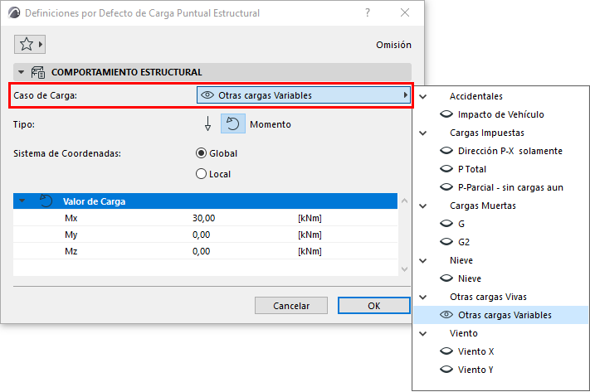Choose Viento Y from load case list
This screenshot has width=590, height=392.
(475, 370)
